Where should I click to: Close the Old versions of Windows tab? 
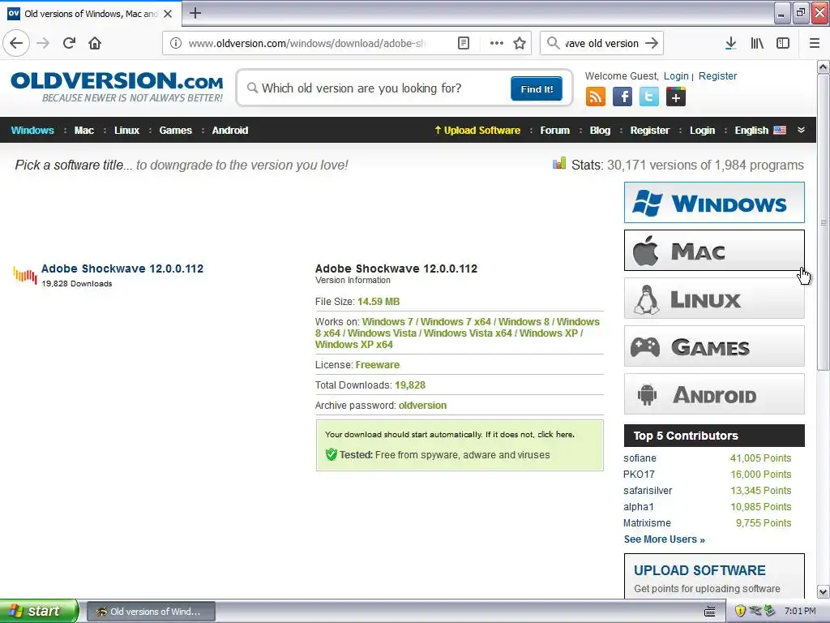[x=168, y=14]
